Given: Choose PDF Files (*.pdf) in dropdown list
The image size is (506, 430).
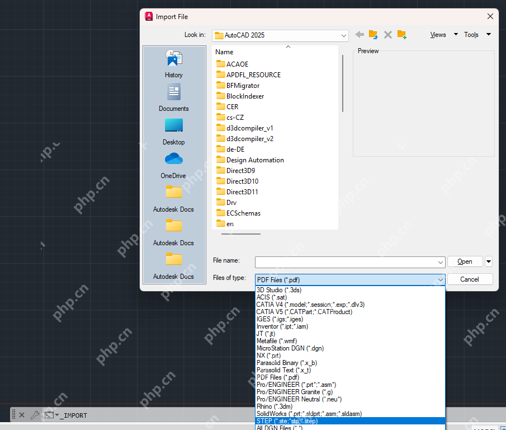Looking at the screenshot, I should pyautogui.click(x=350, y=377).
